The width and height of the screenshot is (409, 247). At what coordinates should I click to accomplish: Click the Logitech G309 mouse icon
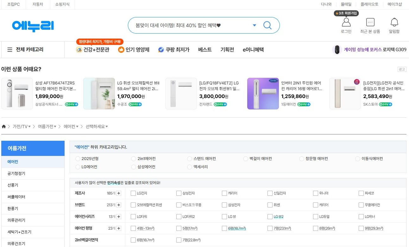[x=337, y=50]
